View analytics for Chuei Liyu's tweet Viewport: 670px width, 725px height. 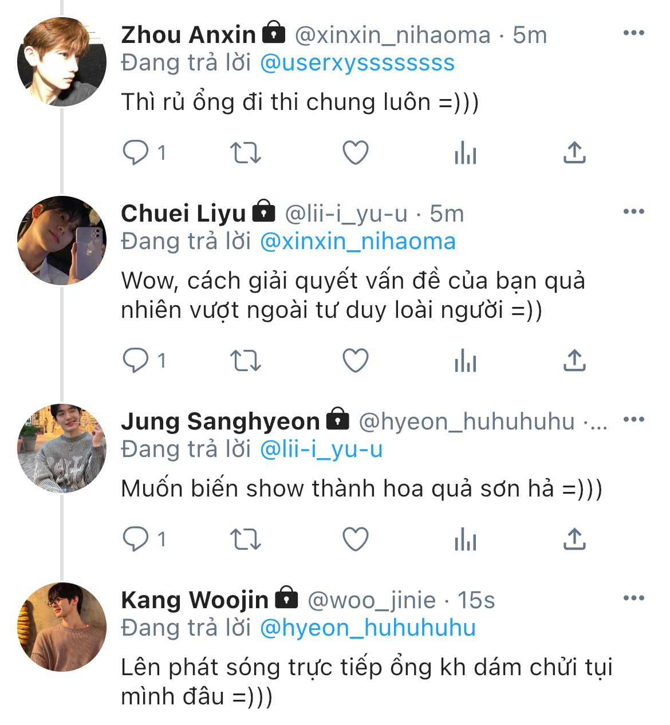pyautogui.click(x=465, y=361)
